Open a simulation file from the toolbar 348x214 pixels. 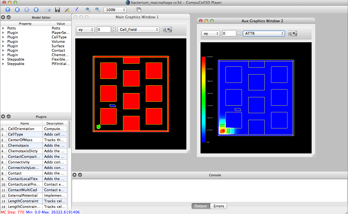pyautogui.click(x=47, y=9)
